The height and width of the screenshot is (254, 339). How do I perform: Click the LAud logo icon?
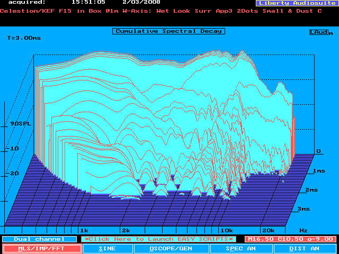coord(319,32)
